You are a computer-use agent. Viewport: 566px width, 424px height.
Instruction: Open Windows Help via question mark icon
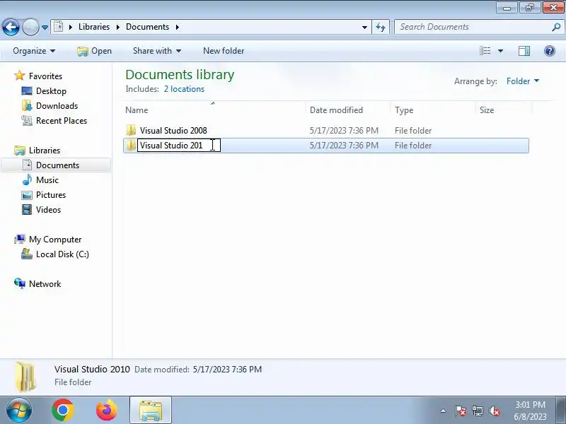tap(550, 51)
